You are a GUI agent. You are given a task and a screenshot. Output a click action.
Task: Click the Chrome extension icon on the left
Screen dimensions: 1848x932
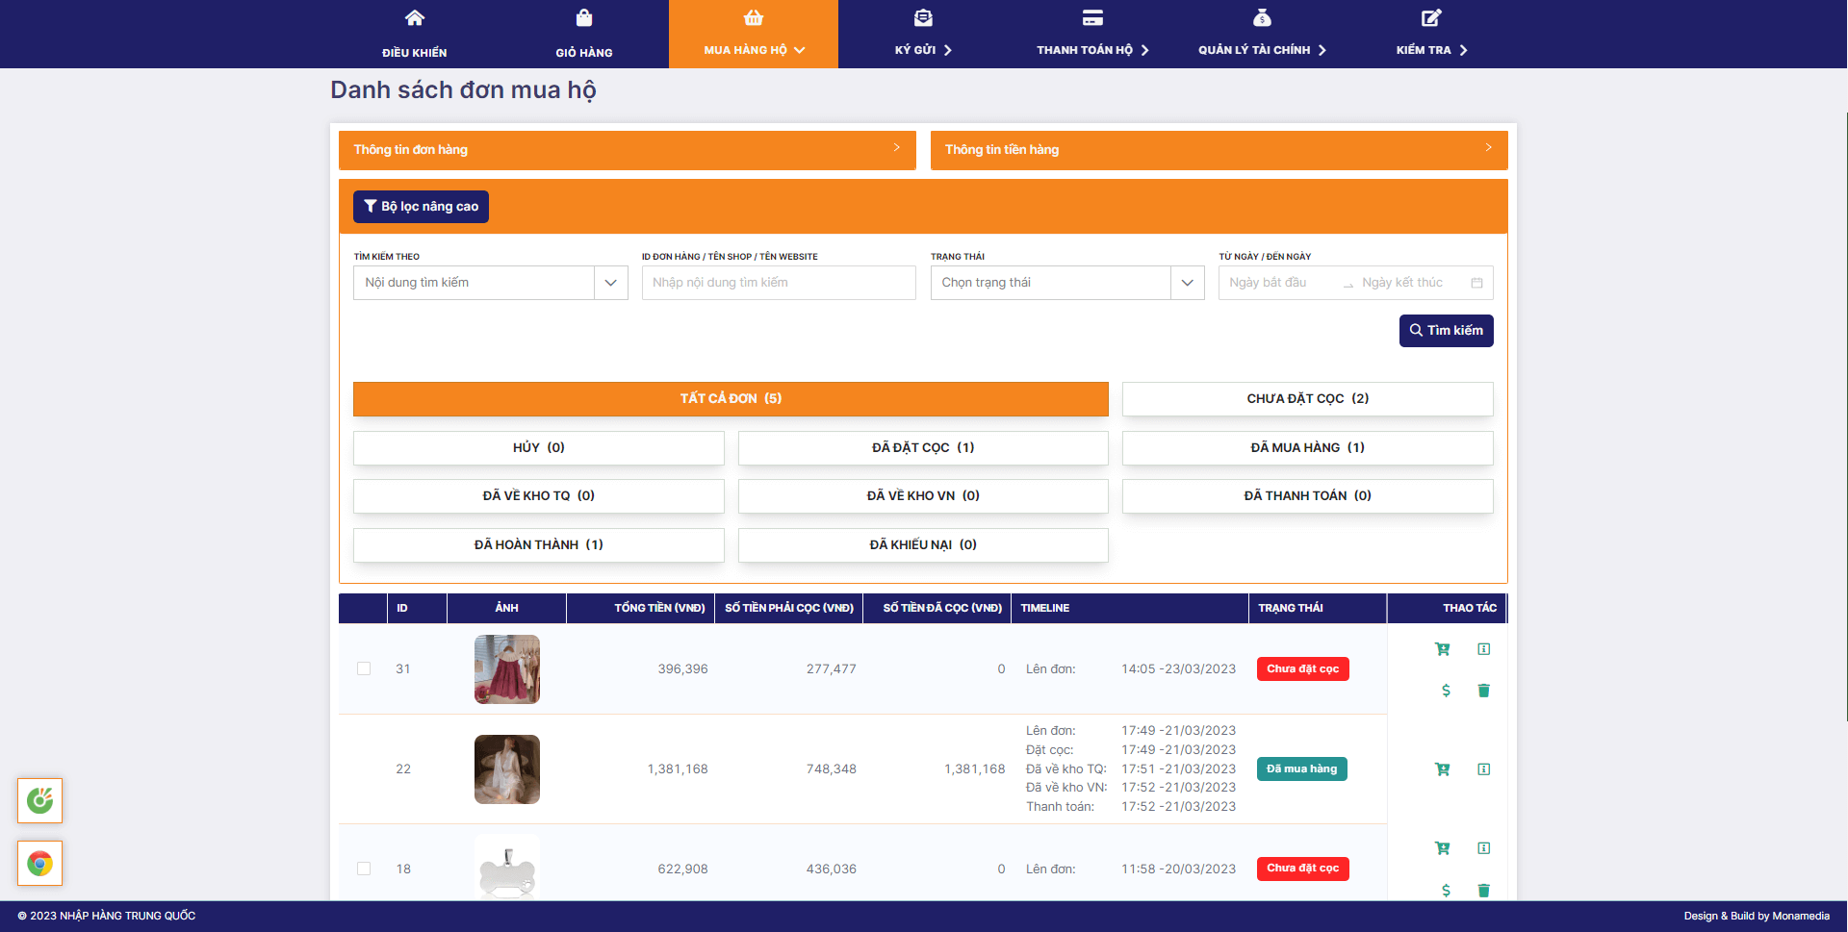coord(39,864)
